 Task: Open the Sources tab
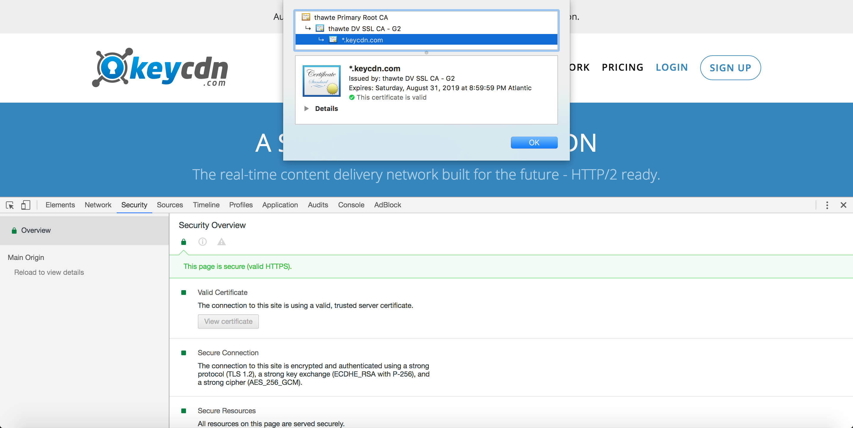coord(170,205)
